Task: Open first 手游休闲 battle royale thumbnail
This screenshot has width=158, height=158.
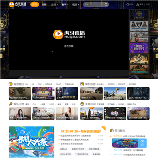Action: point(91,114)
